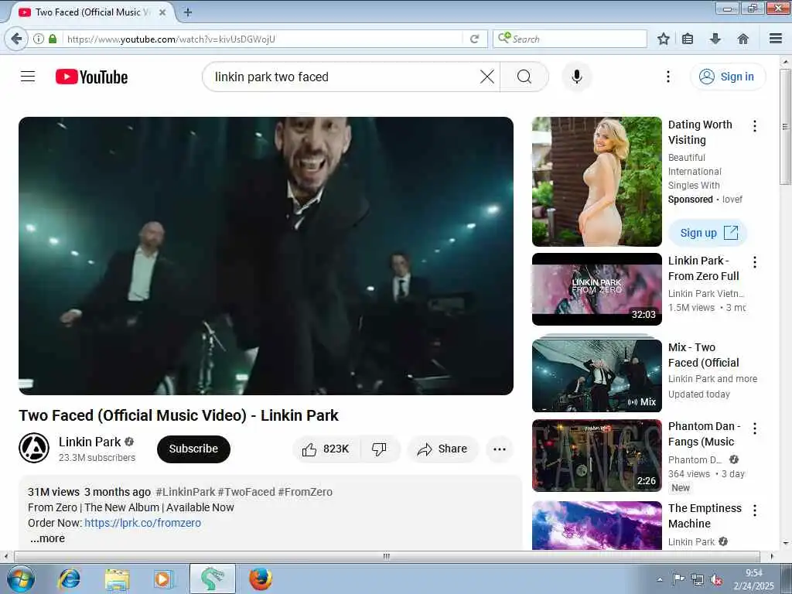
Task: Open options for Dating Worth Visiting ad
Action: click(755, 126)
